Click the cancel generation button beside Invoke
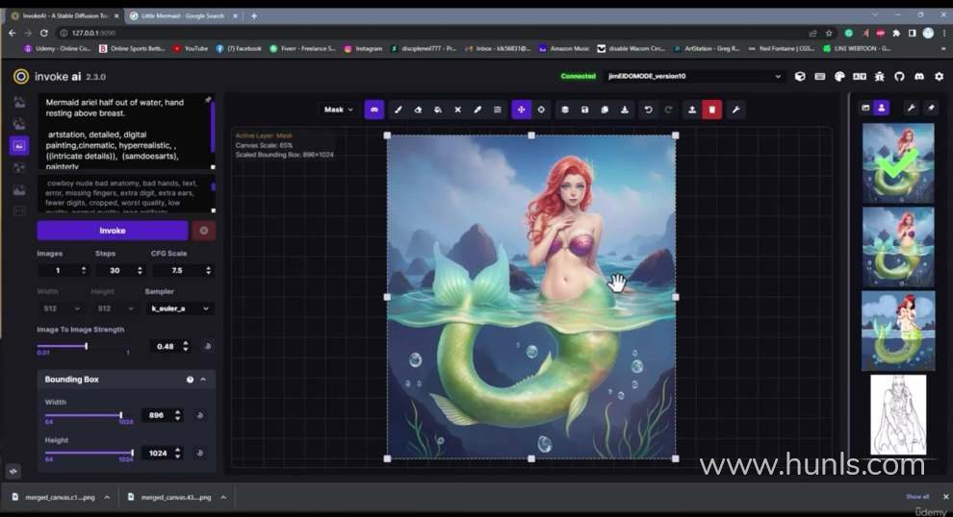Screen dimensions: 953x517 coord(204,231)
